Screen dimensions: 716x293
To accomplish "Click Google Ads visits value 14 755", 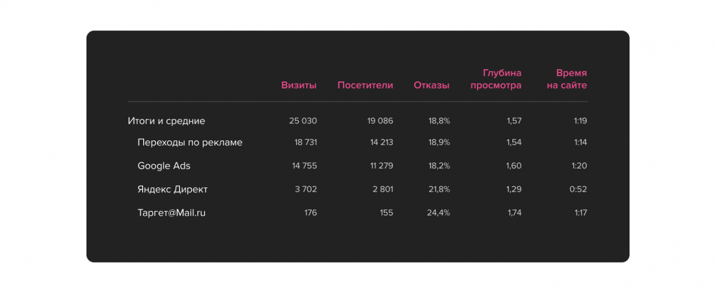I will coord(305,166).
